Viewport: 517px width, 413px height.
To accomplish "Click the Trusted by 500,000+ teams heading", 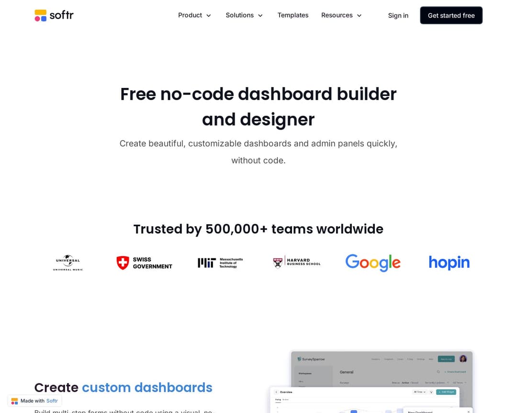I will coord(258,229).
